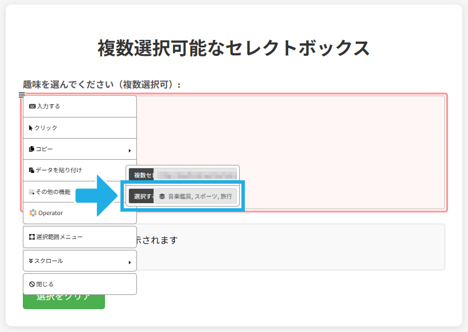Viewport: 468px width, 332px height.
Task: Select the 選択する label in the highlighted submenu
Action: click(x=142, y=196)
